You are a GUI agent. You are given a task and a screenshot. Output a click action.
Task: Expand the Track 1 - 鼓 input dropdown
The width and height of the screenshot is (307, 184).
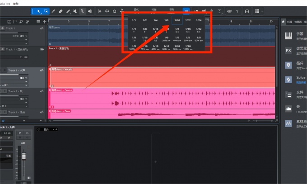26,106
